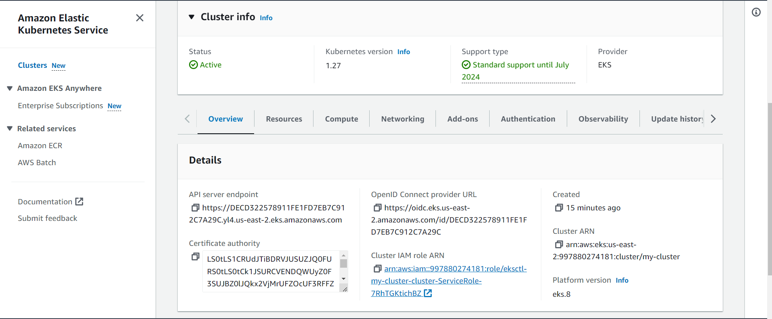Switch to the Compute tab
This screenshot has height=319, width=772.
(x=341, y=119)
